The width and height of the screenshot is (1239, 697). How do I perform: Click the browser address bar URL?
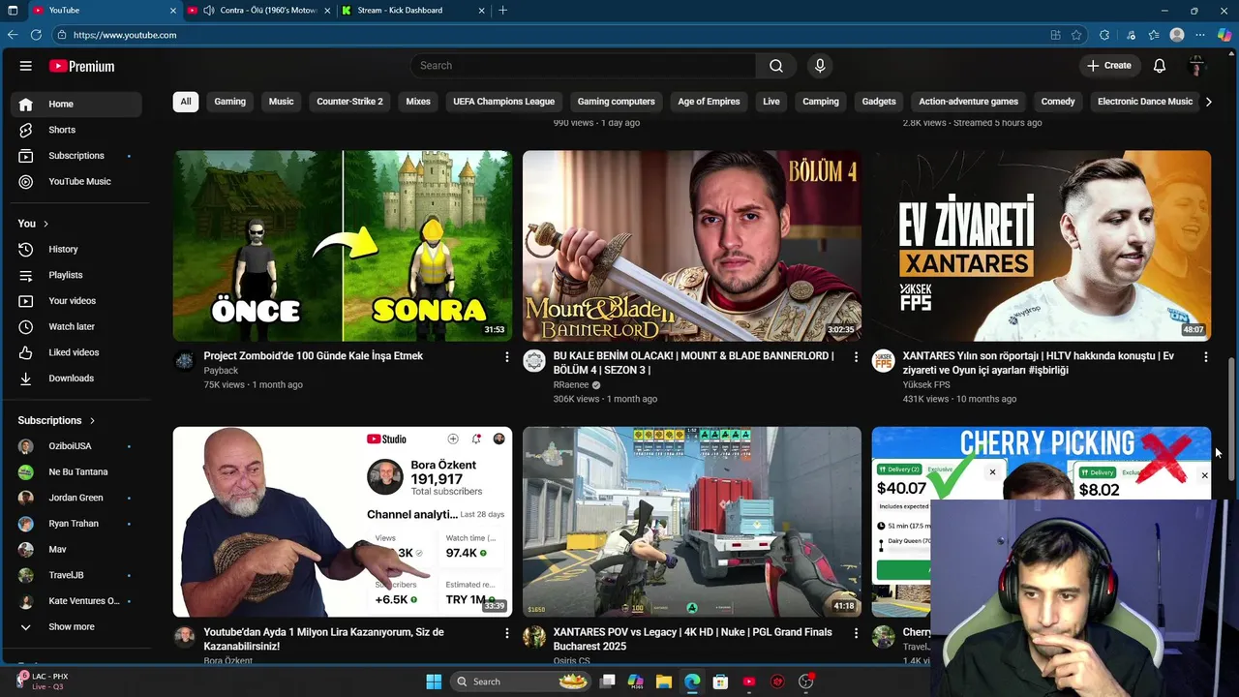125,35
